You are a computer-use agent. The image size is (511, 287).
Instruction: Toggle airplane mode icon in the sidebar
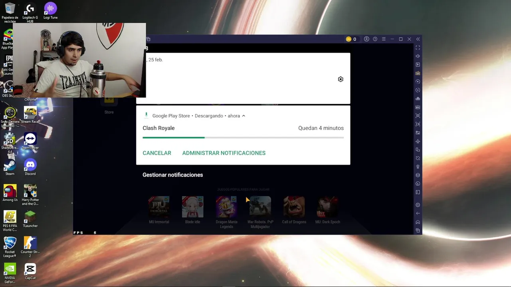tap(418, 141)
